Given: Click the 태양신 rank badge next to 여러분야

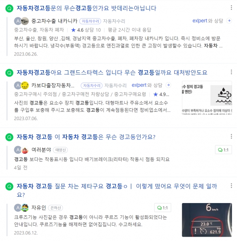Looking at the screenshot, I should 60,150.
